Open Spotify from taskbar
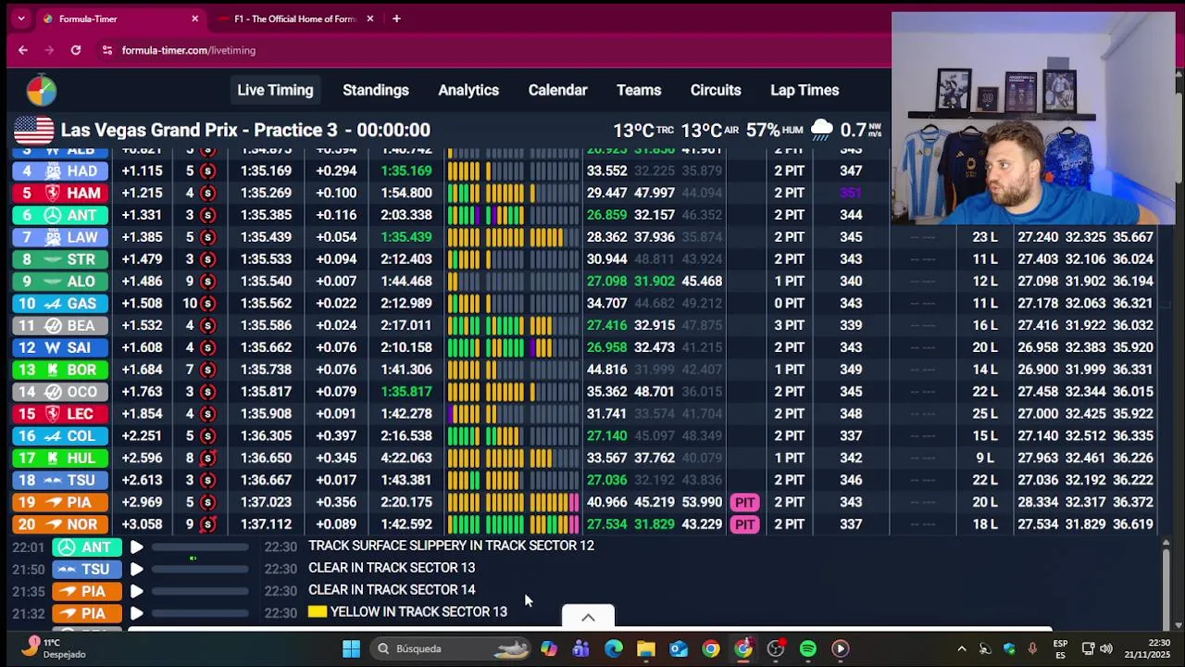This screenshot has width=1185, height=667. click(x=808, y=648)
